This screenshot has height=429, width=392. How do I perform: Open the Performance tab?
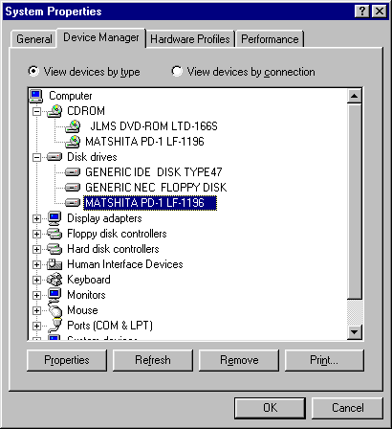tap(270, 39)
